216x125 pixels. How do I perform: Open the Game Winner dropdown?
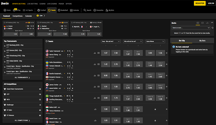pos(155,41)
